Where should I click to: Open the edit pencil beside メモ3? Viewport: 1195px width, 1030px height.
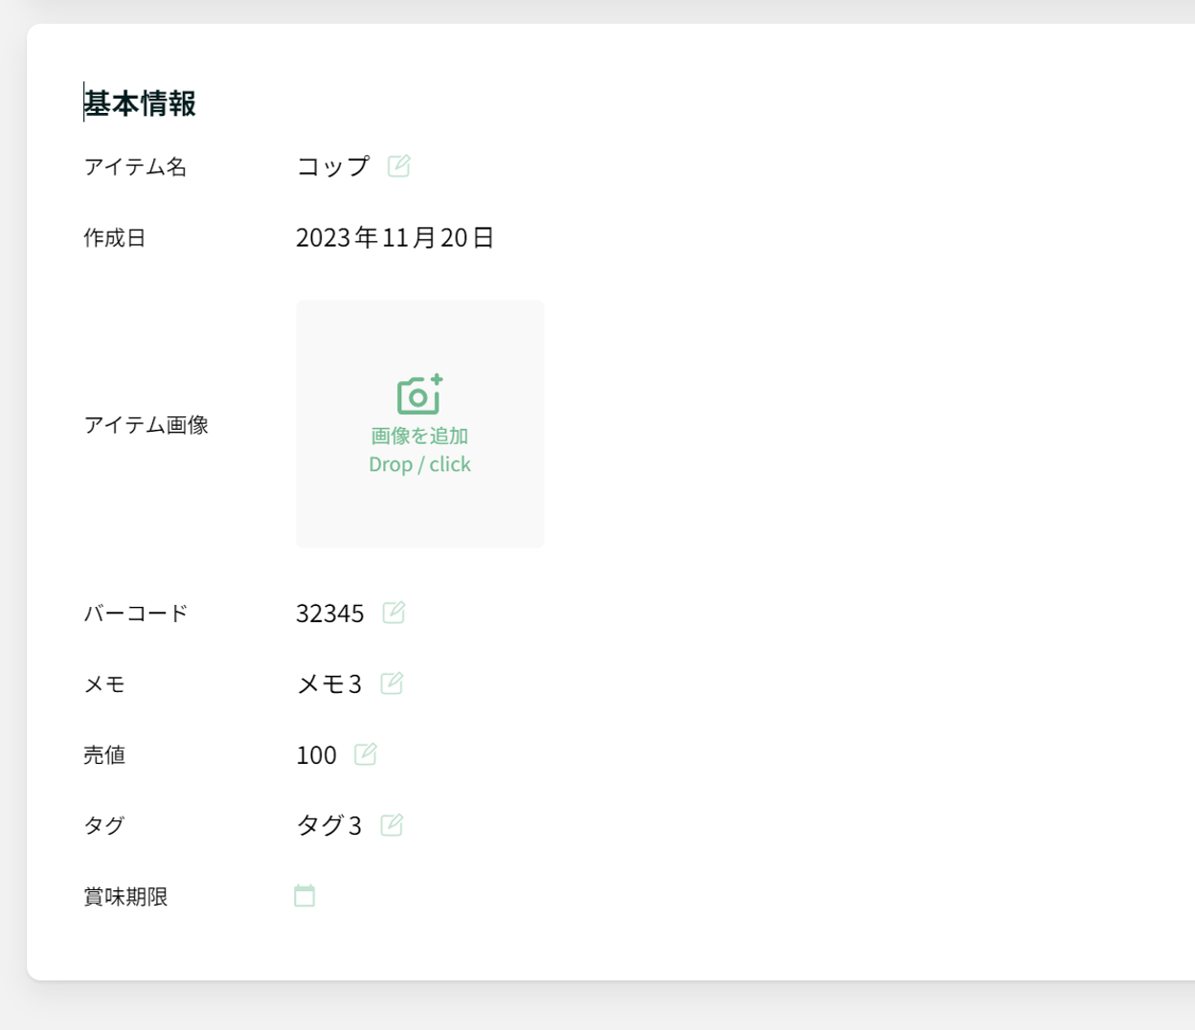coord(392,683)
